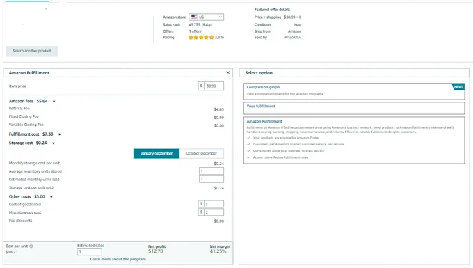Click the 3,926 ratings count
This screenshot has width=473, height=268.
219,38
